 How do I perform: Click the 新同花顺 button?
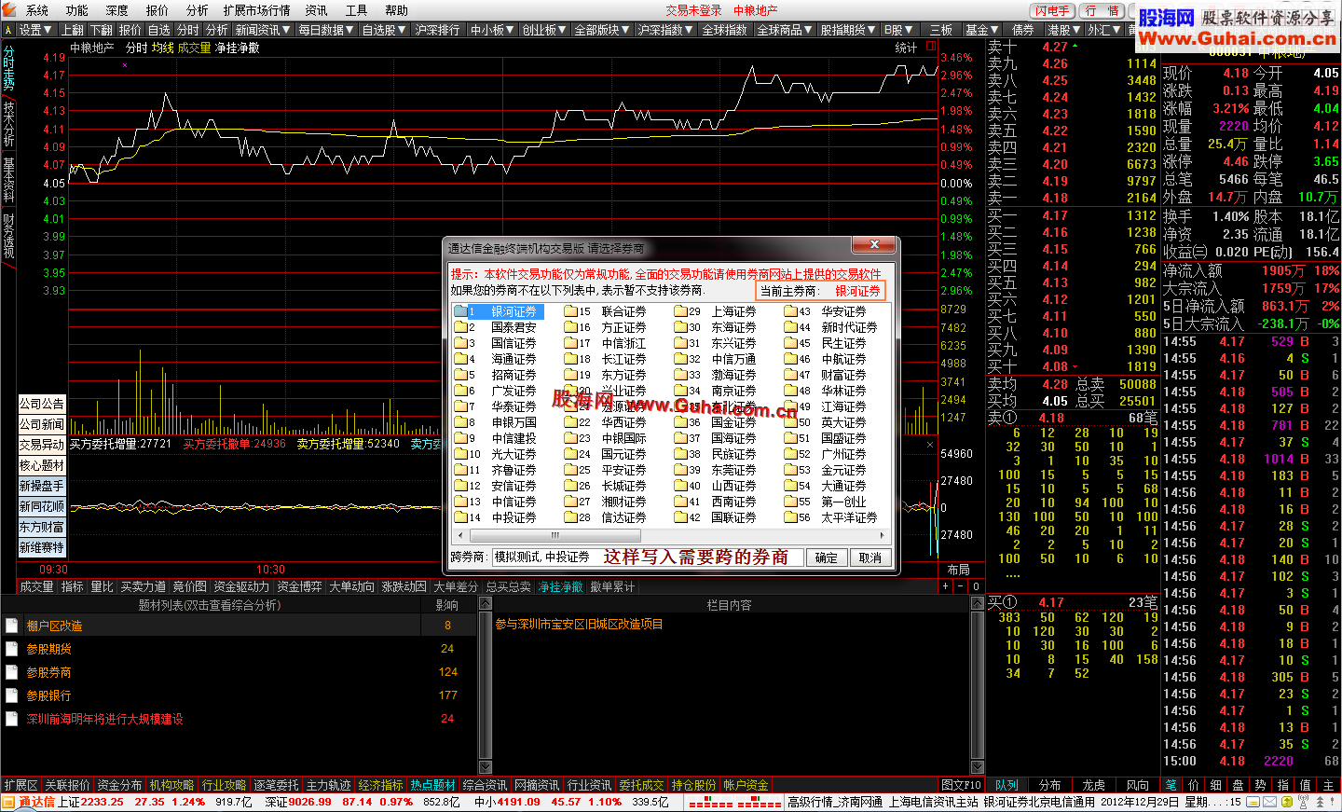pyautogui.click(x=42, y=506)
